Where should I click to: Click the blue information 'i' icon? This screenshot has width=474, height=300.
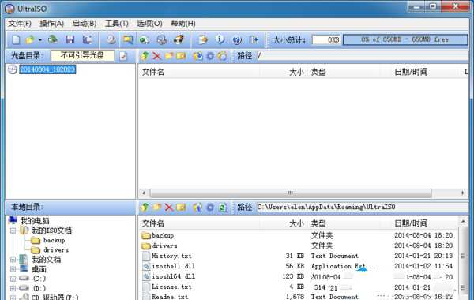(x=220, y=39)
